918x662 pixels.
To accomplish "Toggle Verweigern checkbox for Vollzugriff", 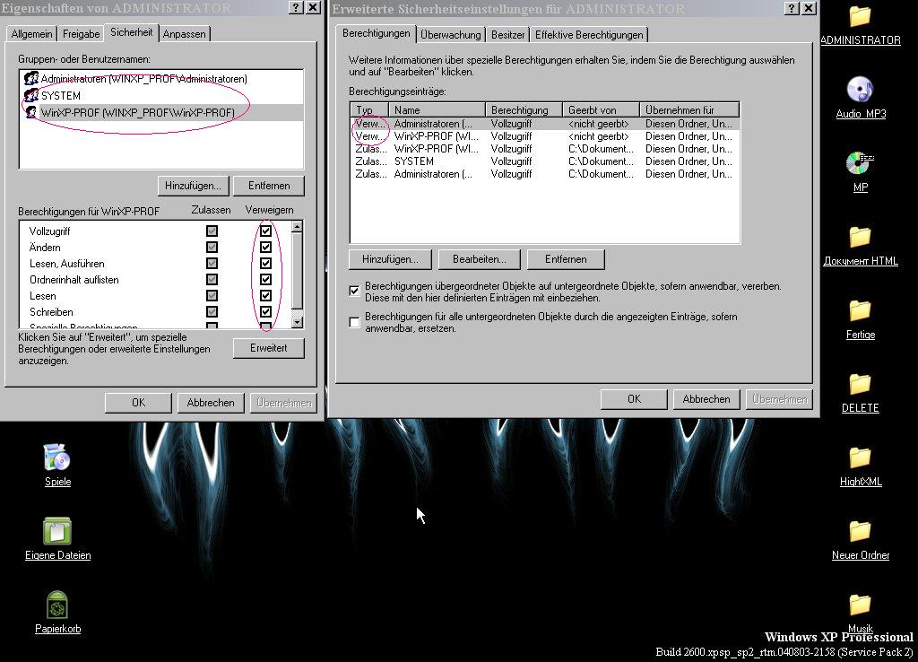I will click(265, 231).
